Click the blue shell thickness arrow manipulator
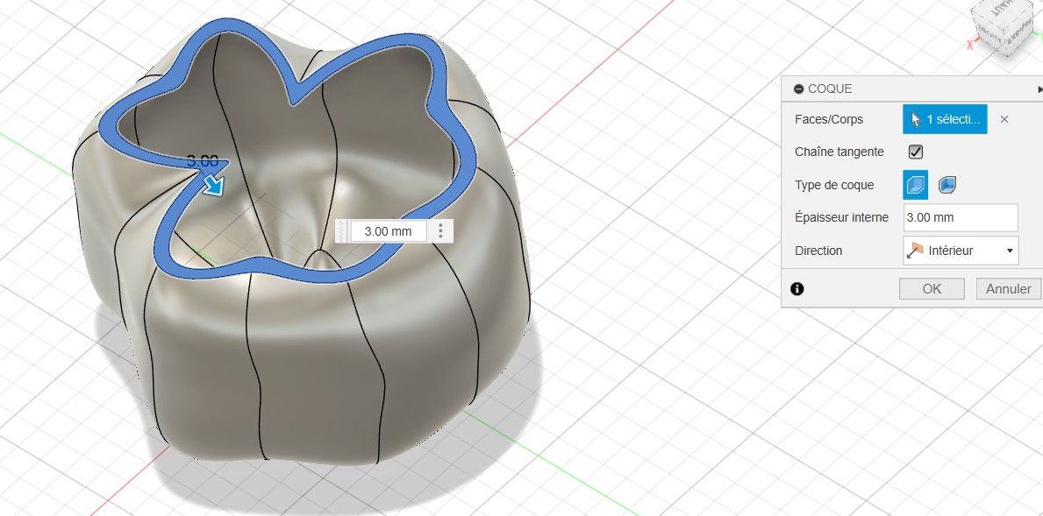1043x516 pixels. (x=213, y=184)
